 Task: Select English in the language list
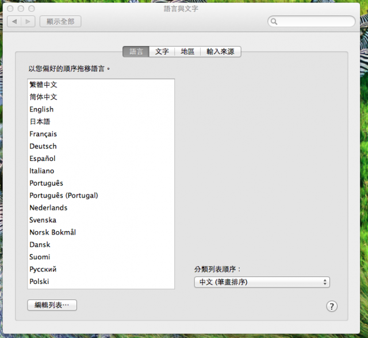point(101,109)
